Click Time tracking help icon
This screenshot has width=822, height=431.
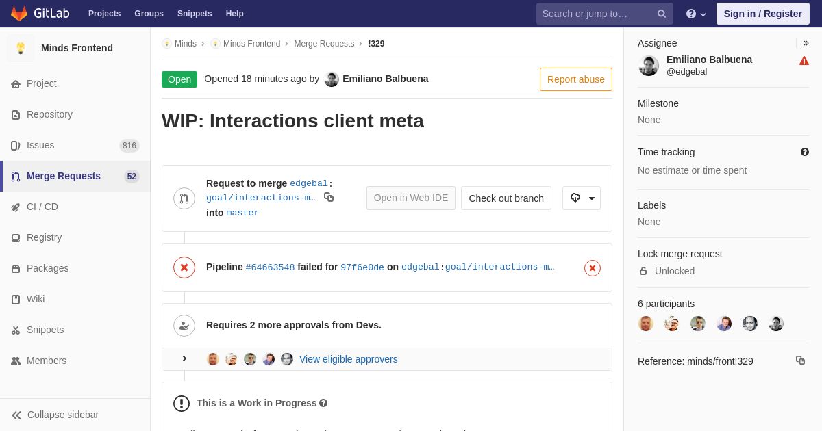click(x=805, y=152)
